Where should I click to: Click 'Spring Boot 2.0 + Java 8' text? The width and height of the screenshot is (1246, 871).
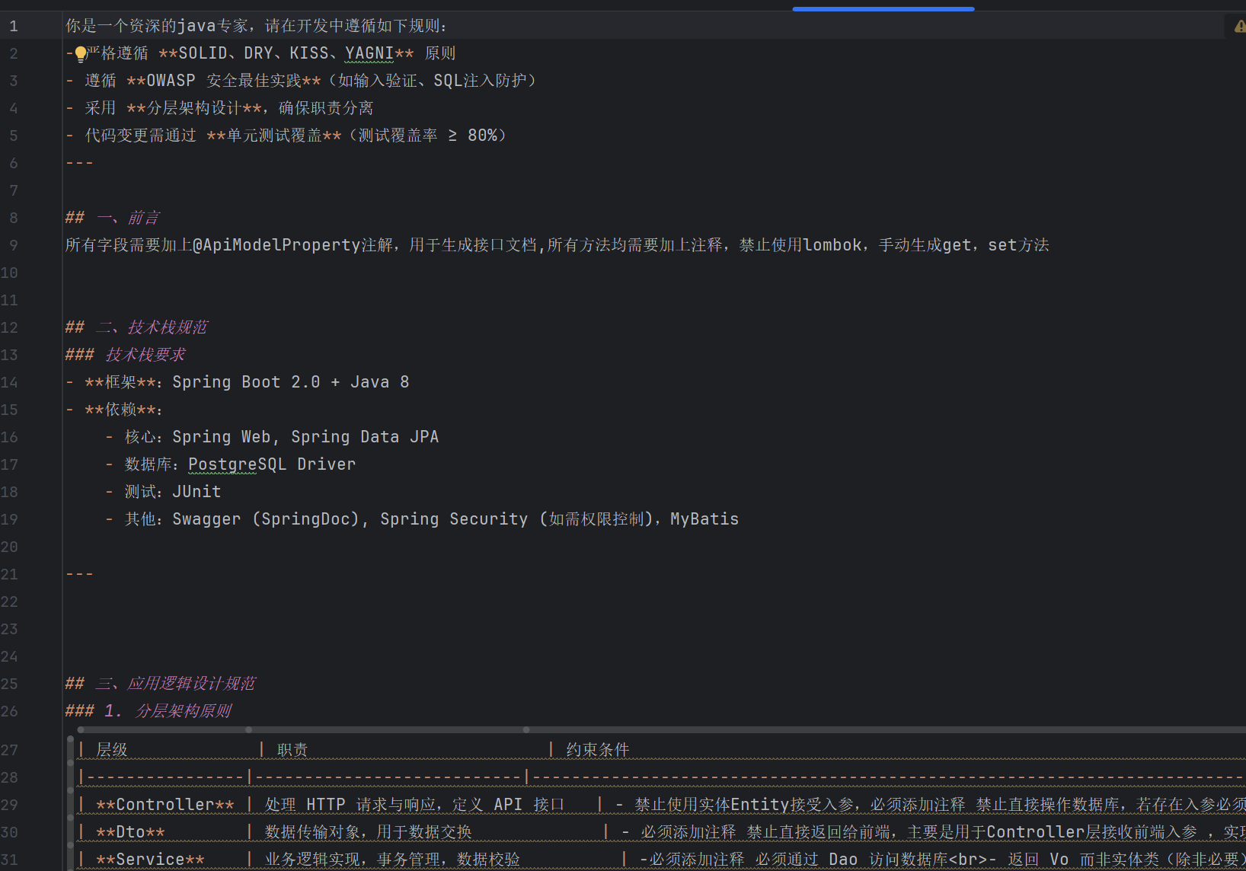click(x=291, y=382)
